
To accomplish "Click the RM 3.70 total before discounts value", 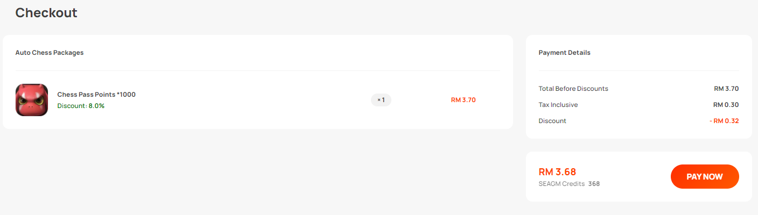I will pos(727,89).
